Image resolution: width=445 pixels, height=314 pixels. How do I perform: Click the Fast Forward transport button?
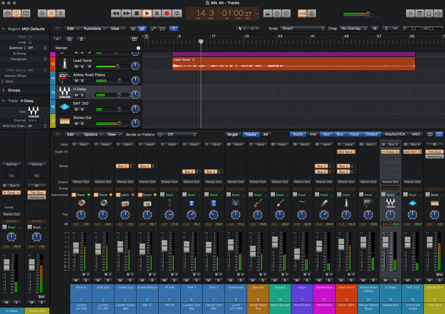pos(126,13)
